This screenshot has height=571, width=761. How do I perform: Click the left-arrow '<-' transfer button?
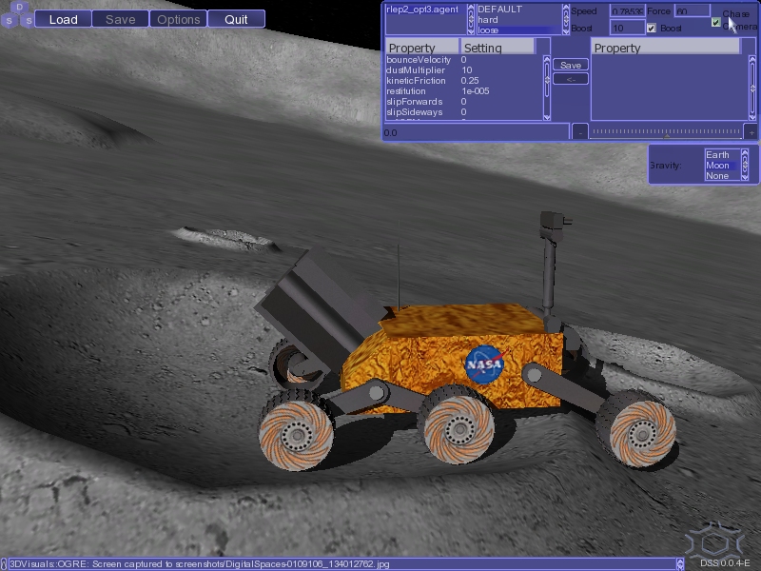coord(571,79)
